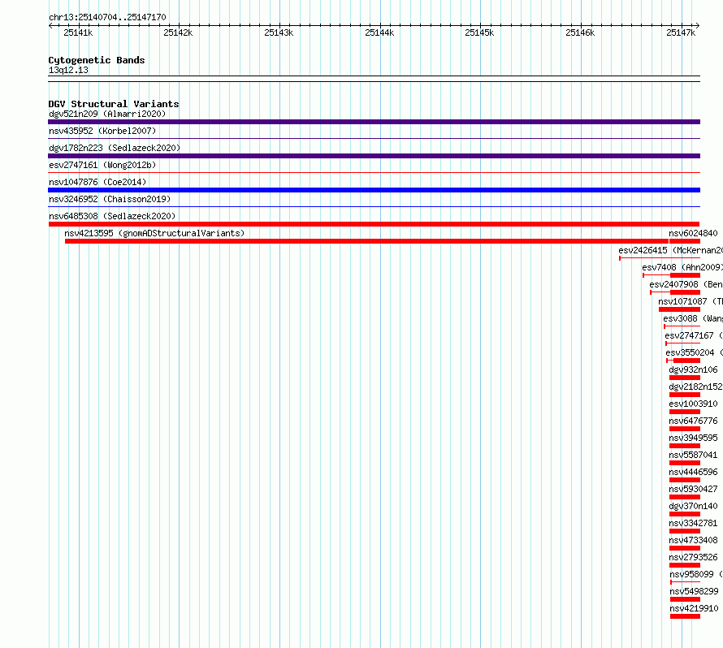Click the 25147k ruler label
The image size is (723, 648).
pos(681,32)
